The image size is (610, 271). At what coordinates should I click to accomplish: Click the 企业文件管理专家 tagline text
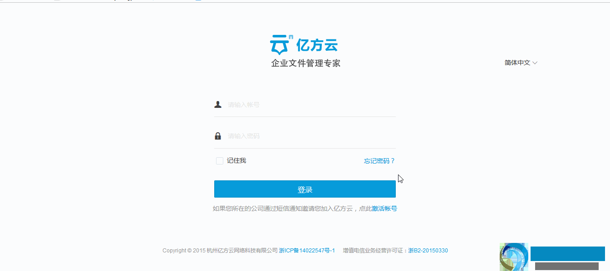tap(305, 63)
